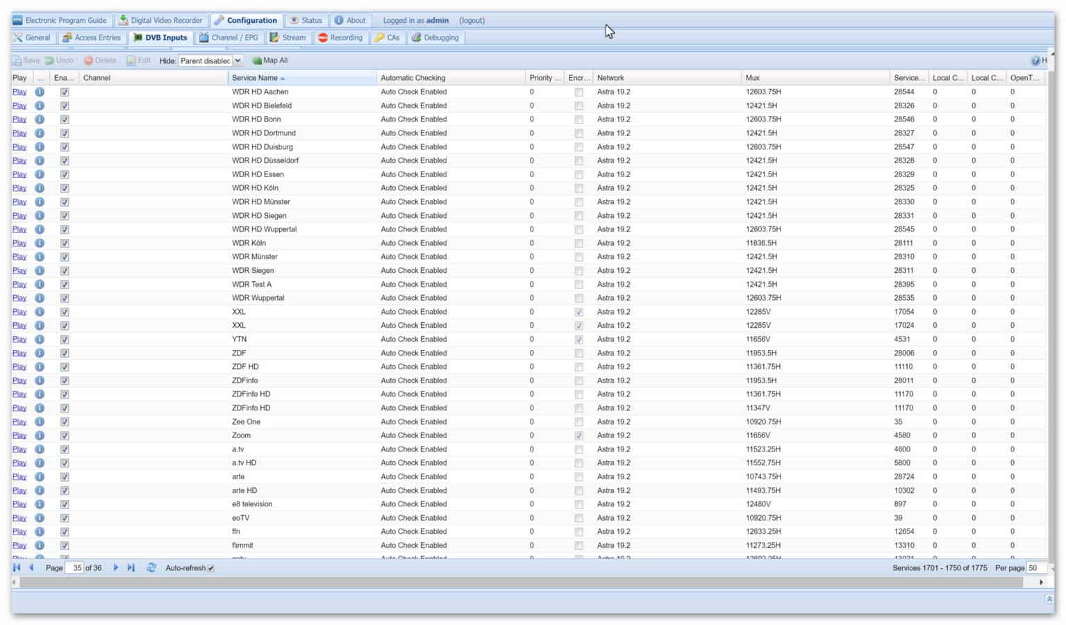Click the logout link
This screenshot has height=625, width=1066.
click(x=472, y=20)
